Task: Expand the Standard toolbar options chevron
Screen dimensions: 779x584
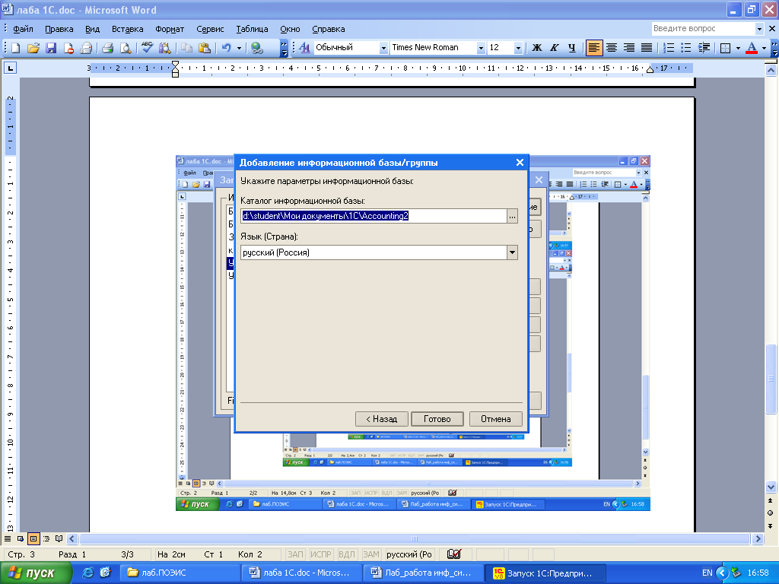Action: 284,48
